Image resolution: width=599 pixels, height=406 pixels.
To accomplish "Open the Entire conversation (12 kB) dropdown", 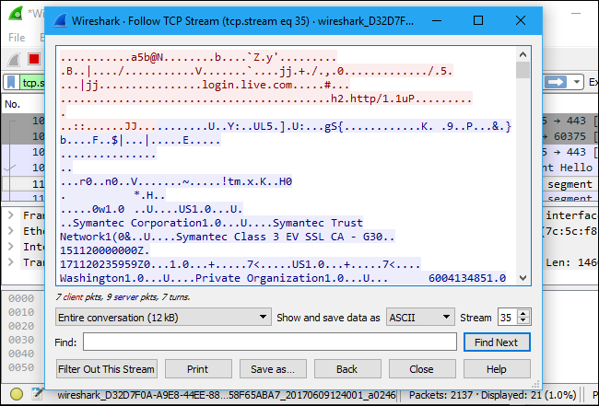I will [163, 317].
